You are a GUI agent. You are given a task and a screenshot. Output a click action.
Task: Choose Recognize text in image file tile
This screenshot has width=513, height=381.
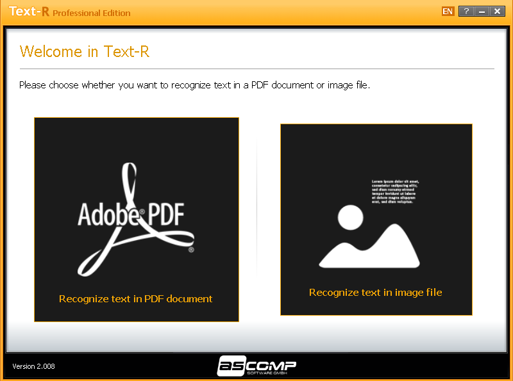pos(376,220)
